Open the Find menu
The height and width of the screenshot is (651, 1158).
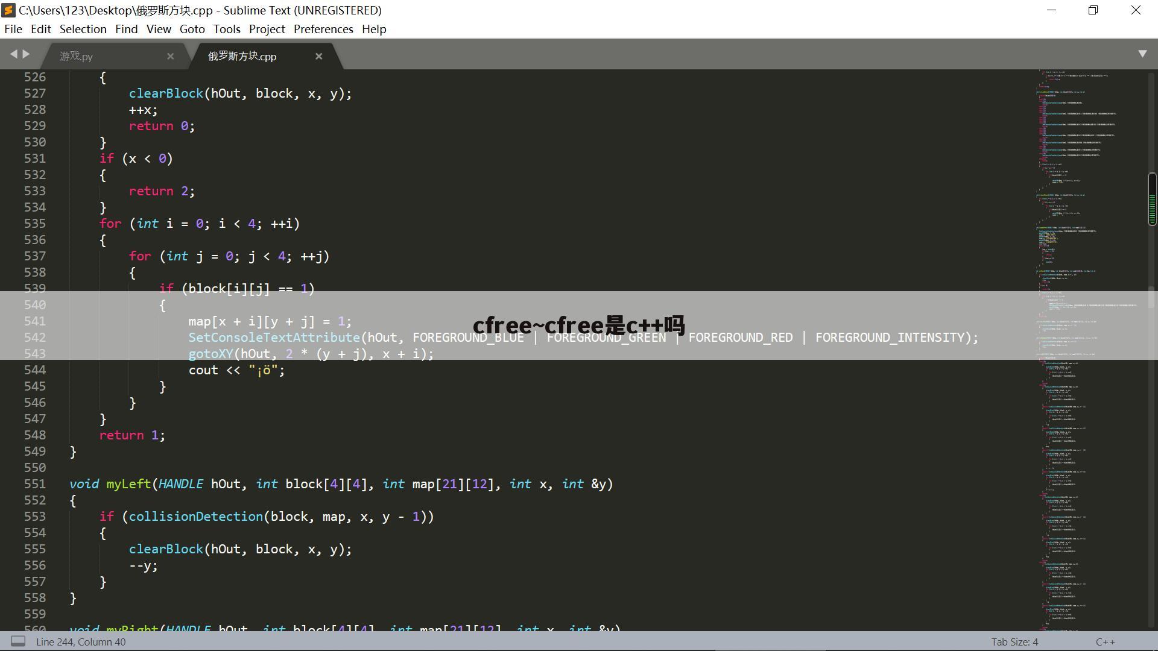coord(127,29)
